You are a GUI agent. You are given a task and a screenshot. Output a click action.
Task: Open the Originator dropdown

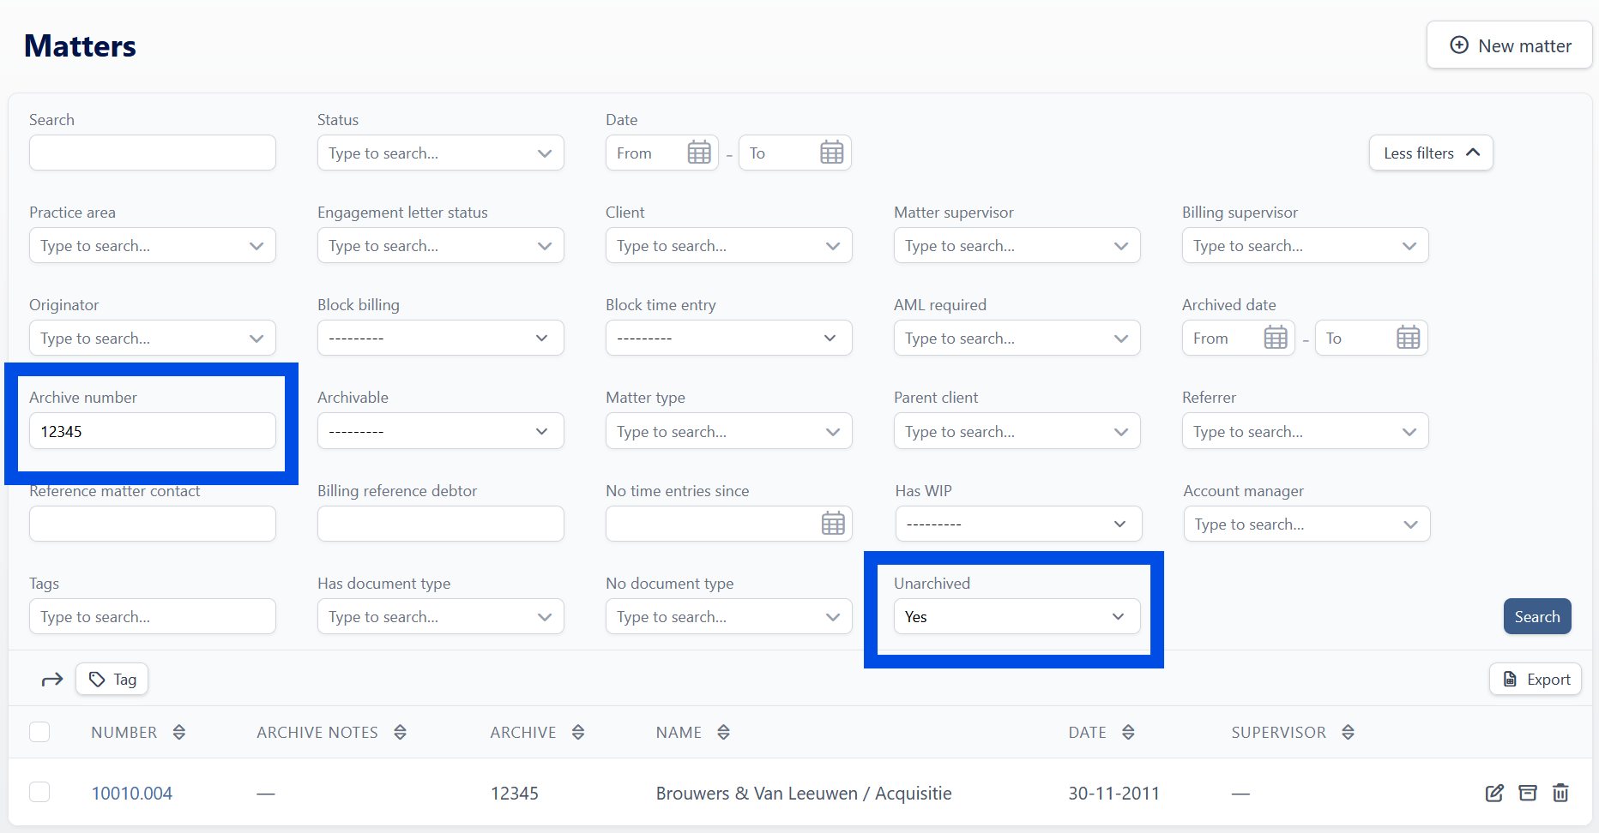coord(153,338)
